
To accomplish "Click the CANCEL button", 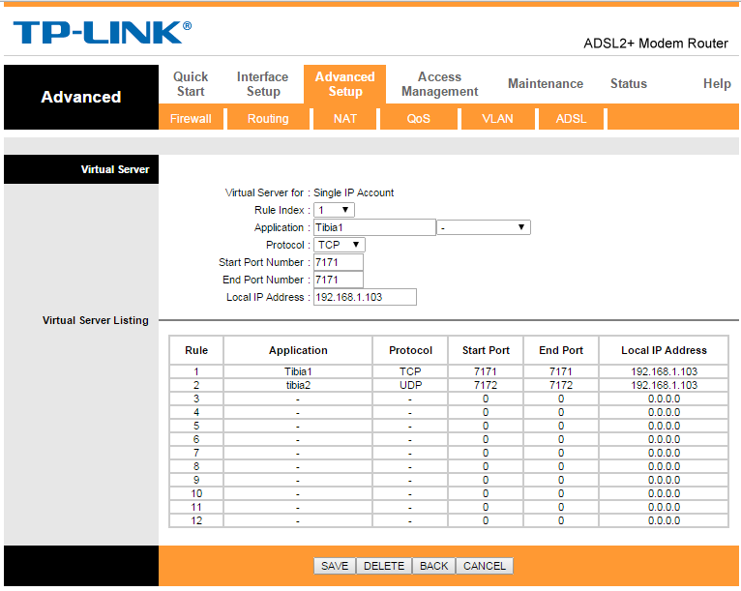I will (485, 566).
